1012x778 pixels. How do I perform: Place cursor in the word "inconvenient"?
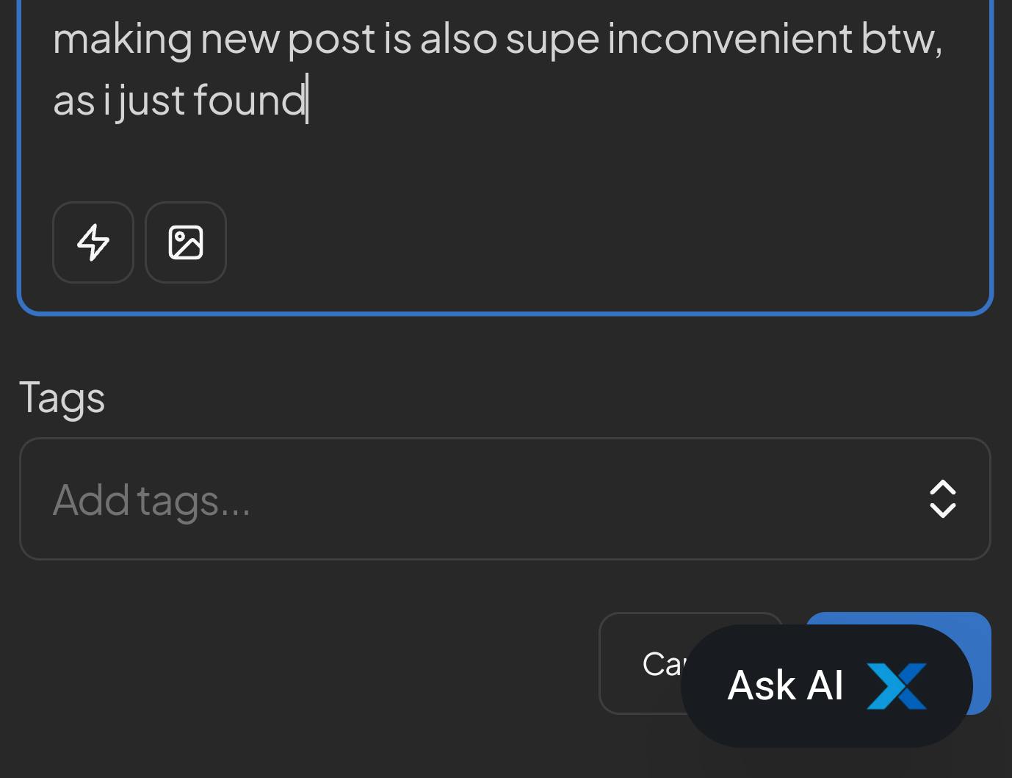729,38
